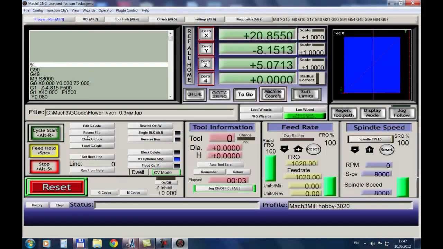Toggle Block Delete
Image resolution: width=443 pixels, height=249 pixels.
pos(151,152)
